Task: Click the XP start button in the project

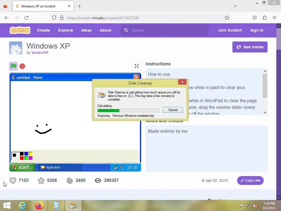Action: (22, 167)
